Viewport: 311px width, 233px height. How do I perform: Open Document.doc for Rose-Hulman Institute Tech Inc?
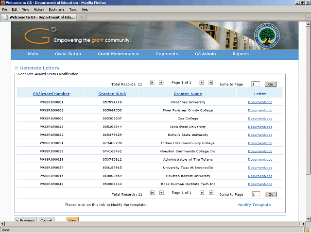coord(260,184)
